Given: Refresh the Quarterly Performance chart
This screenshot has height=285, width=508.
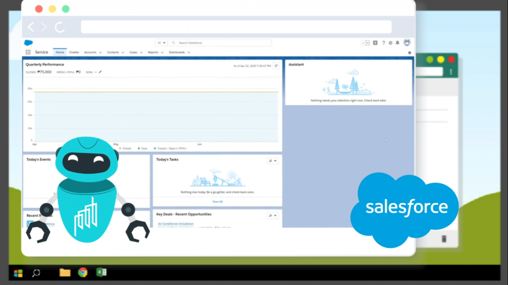Looking at the screenshot, I should 276,66.
